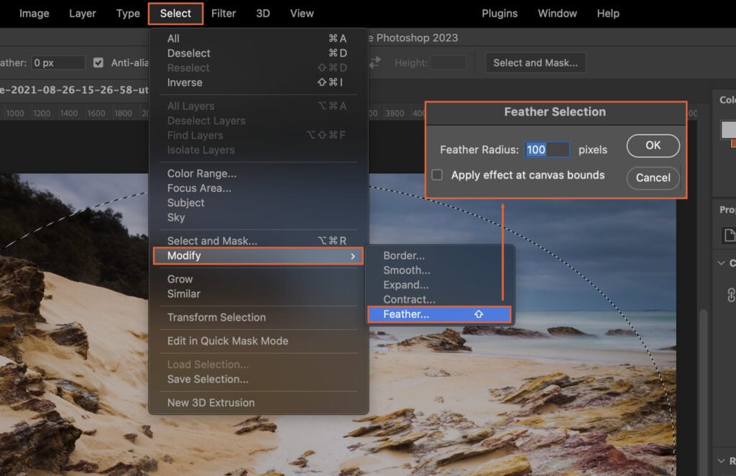
Task: Collapse the section chevron below the Properties panel
Action: 721,263
